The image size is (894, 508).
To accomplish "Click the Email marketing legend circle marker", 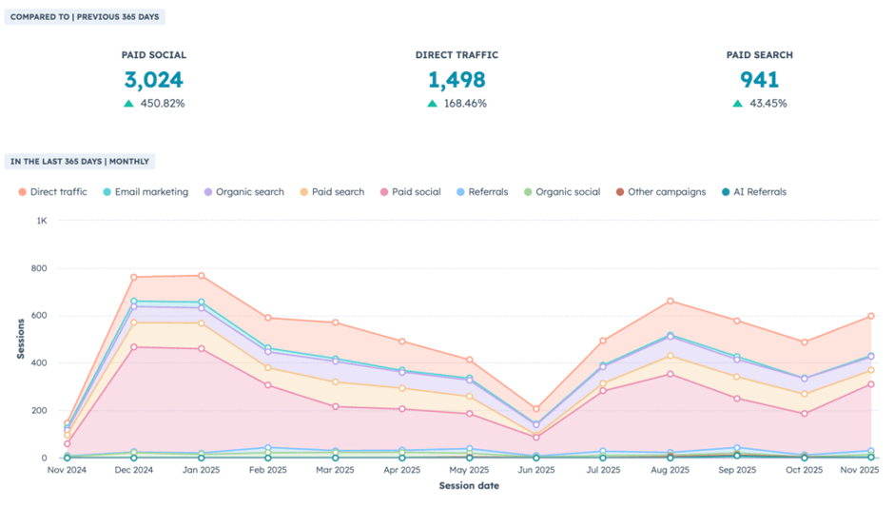I will 107,192.
